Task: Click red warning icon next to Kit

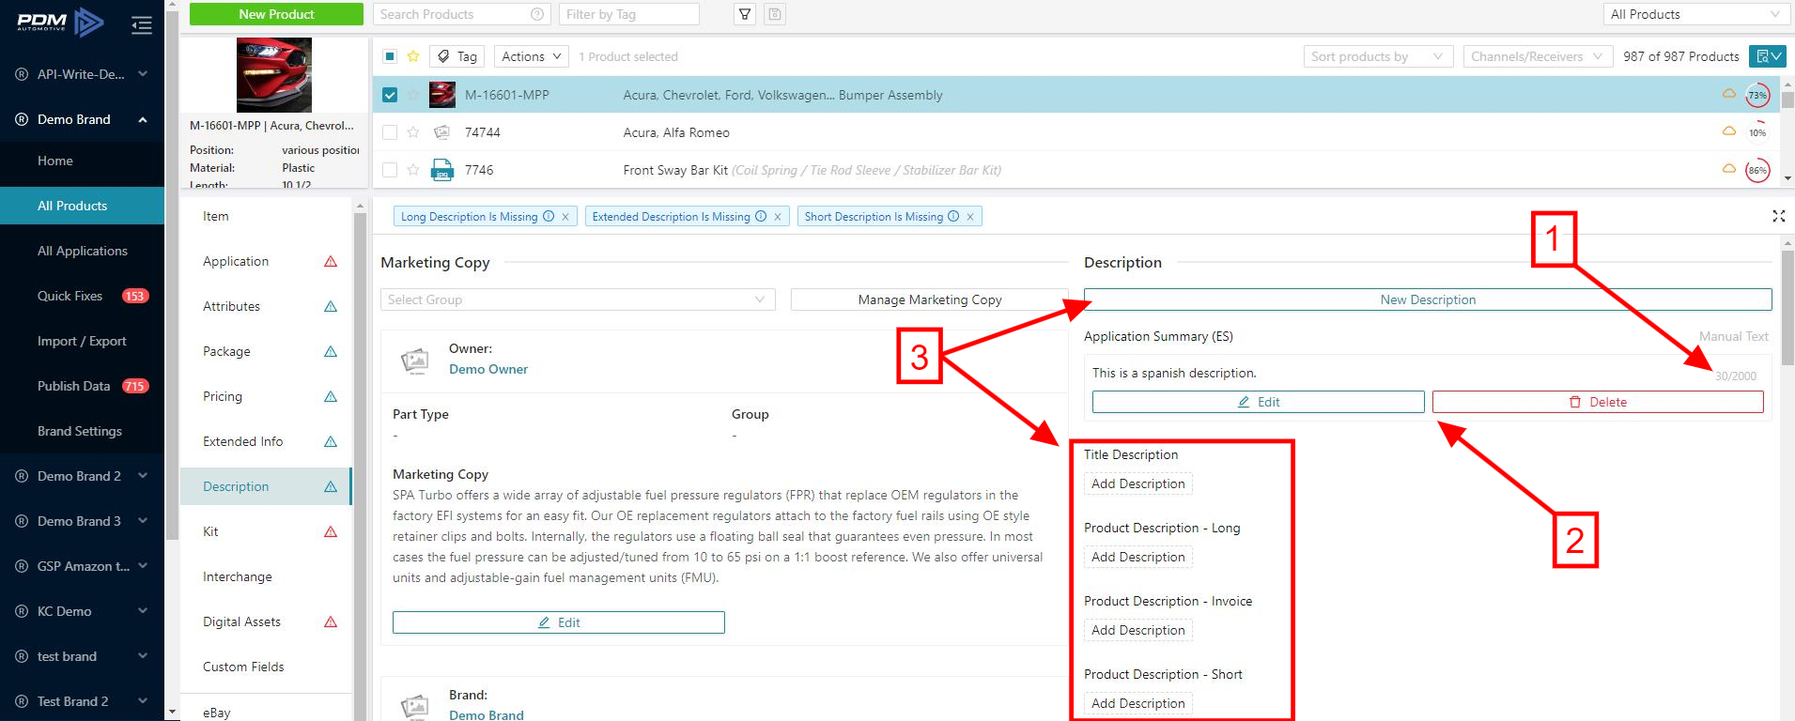Action: click(331, 531)
